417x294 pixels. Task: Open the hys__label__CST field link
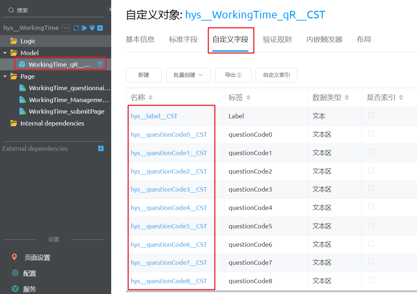click(154, 116)
